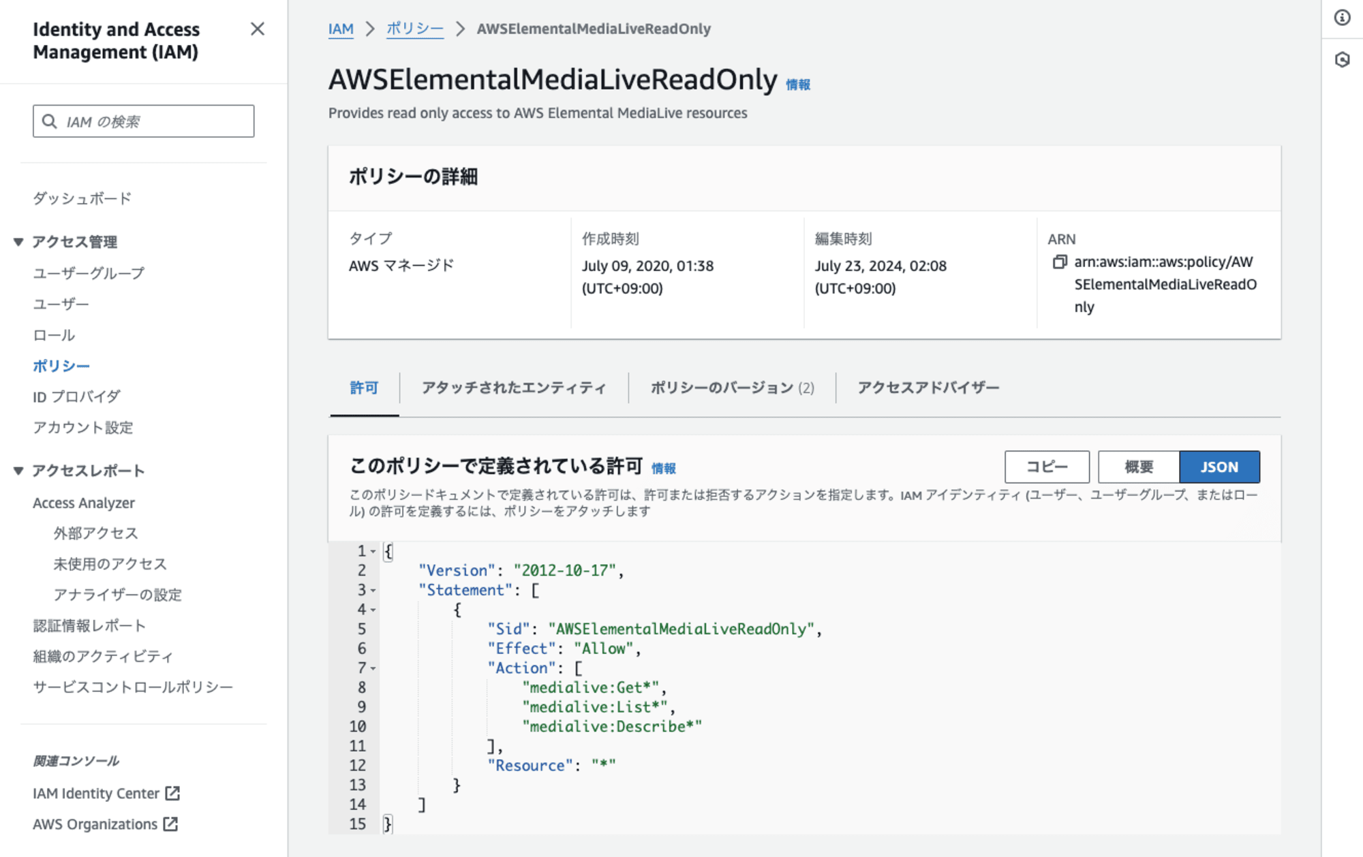Close the IAM navigation panel

tap(257, 29)
